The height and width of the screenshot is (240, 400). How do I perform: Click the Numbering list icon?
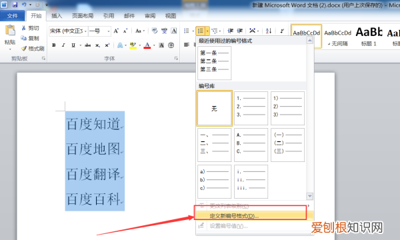click(201, 31)
